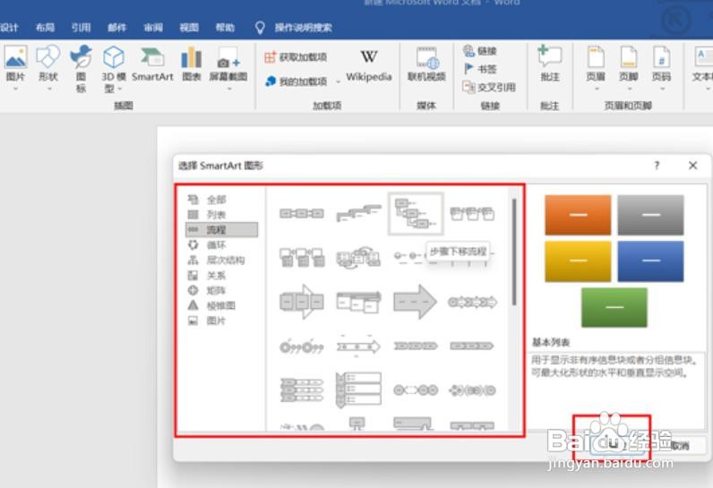Open the 形状 (Shapes) gallery icon
Viewport: 713px width, 488px height.
[x=47, y=56]
